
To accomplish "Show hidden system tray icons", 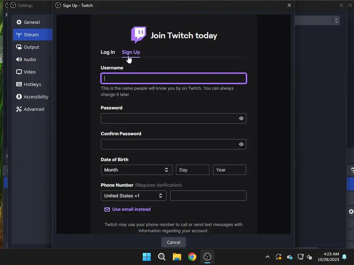I will (268, 257).
